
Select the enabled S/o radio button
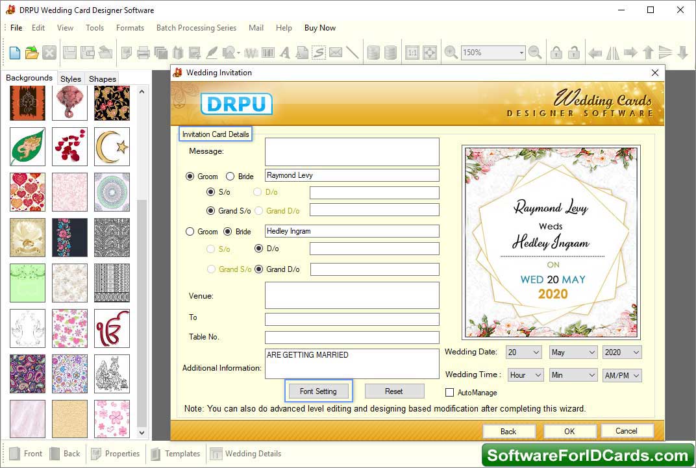211,192
